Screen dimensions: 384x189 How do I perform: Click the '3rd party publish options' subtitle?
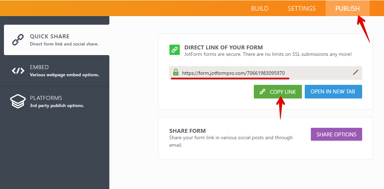point(57,106)
